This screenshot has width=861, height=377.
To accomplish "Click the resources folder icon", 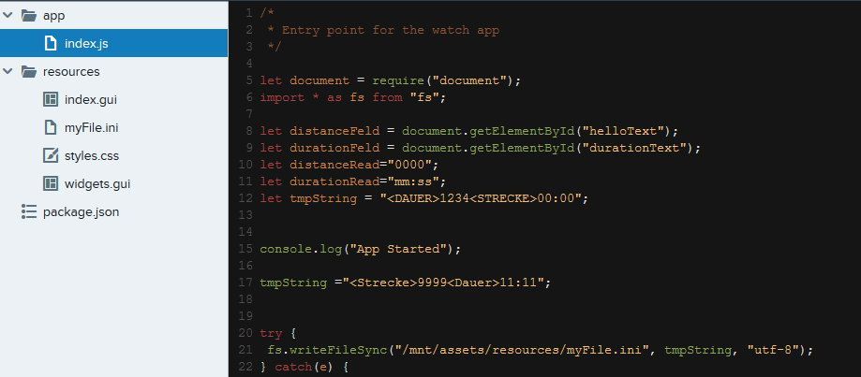I will click(x=28, y=72).
